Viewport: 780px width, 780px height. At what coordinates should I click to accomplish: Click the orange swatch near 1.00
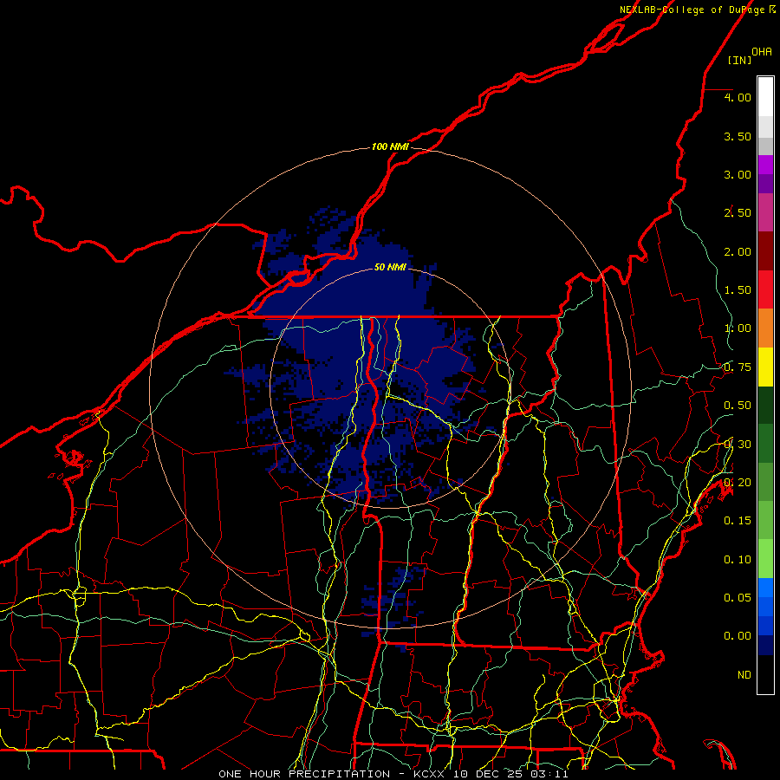pyautogui.click(x=765, y=328)
